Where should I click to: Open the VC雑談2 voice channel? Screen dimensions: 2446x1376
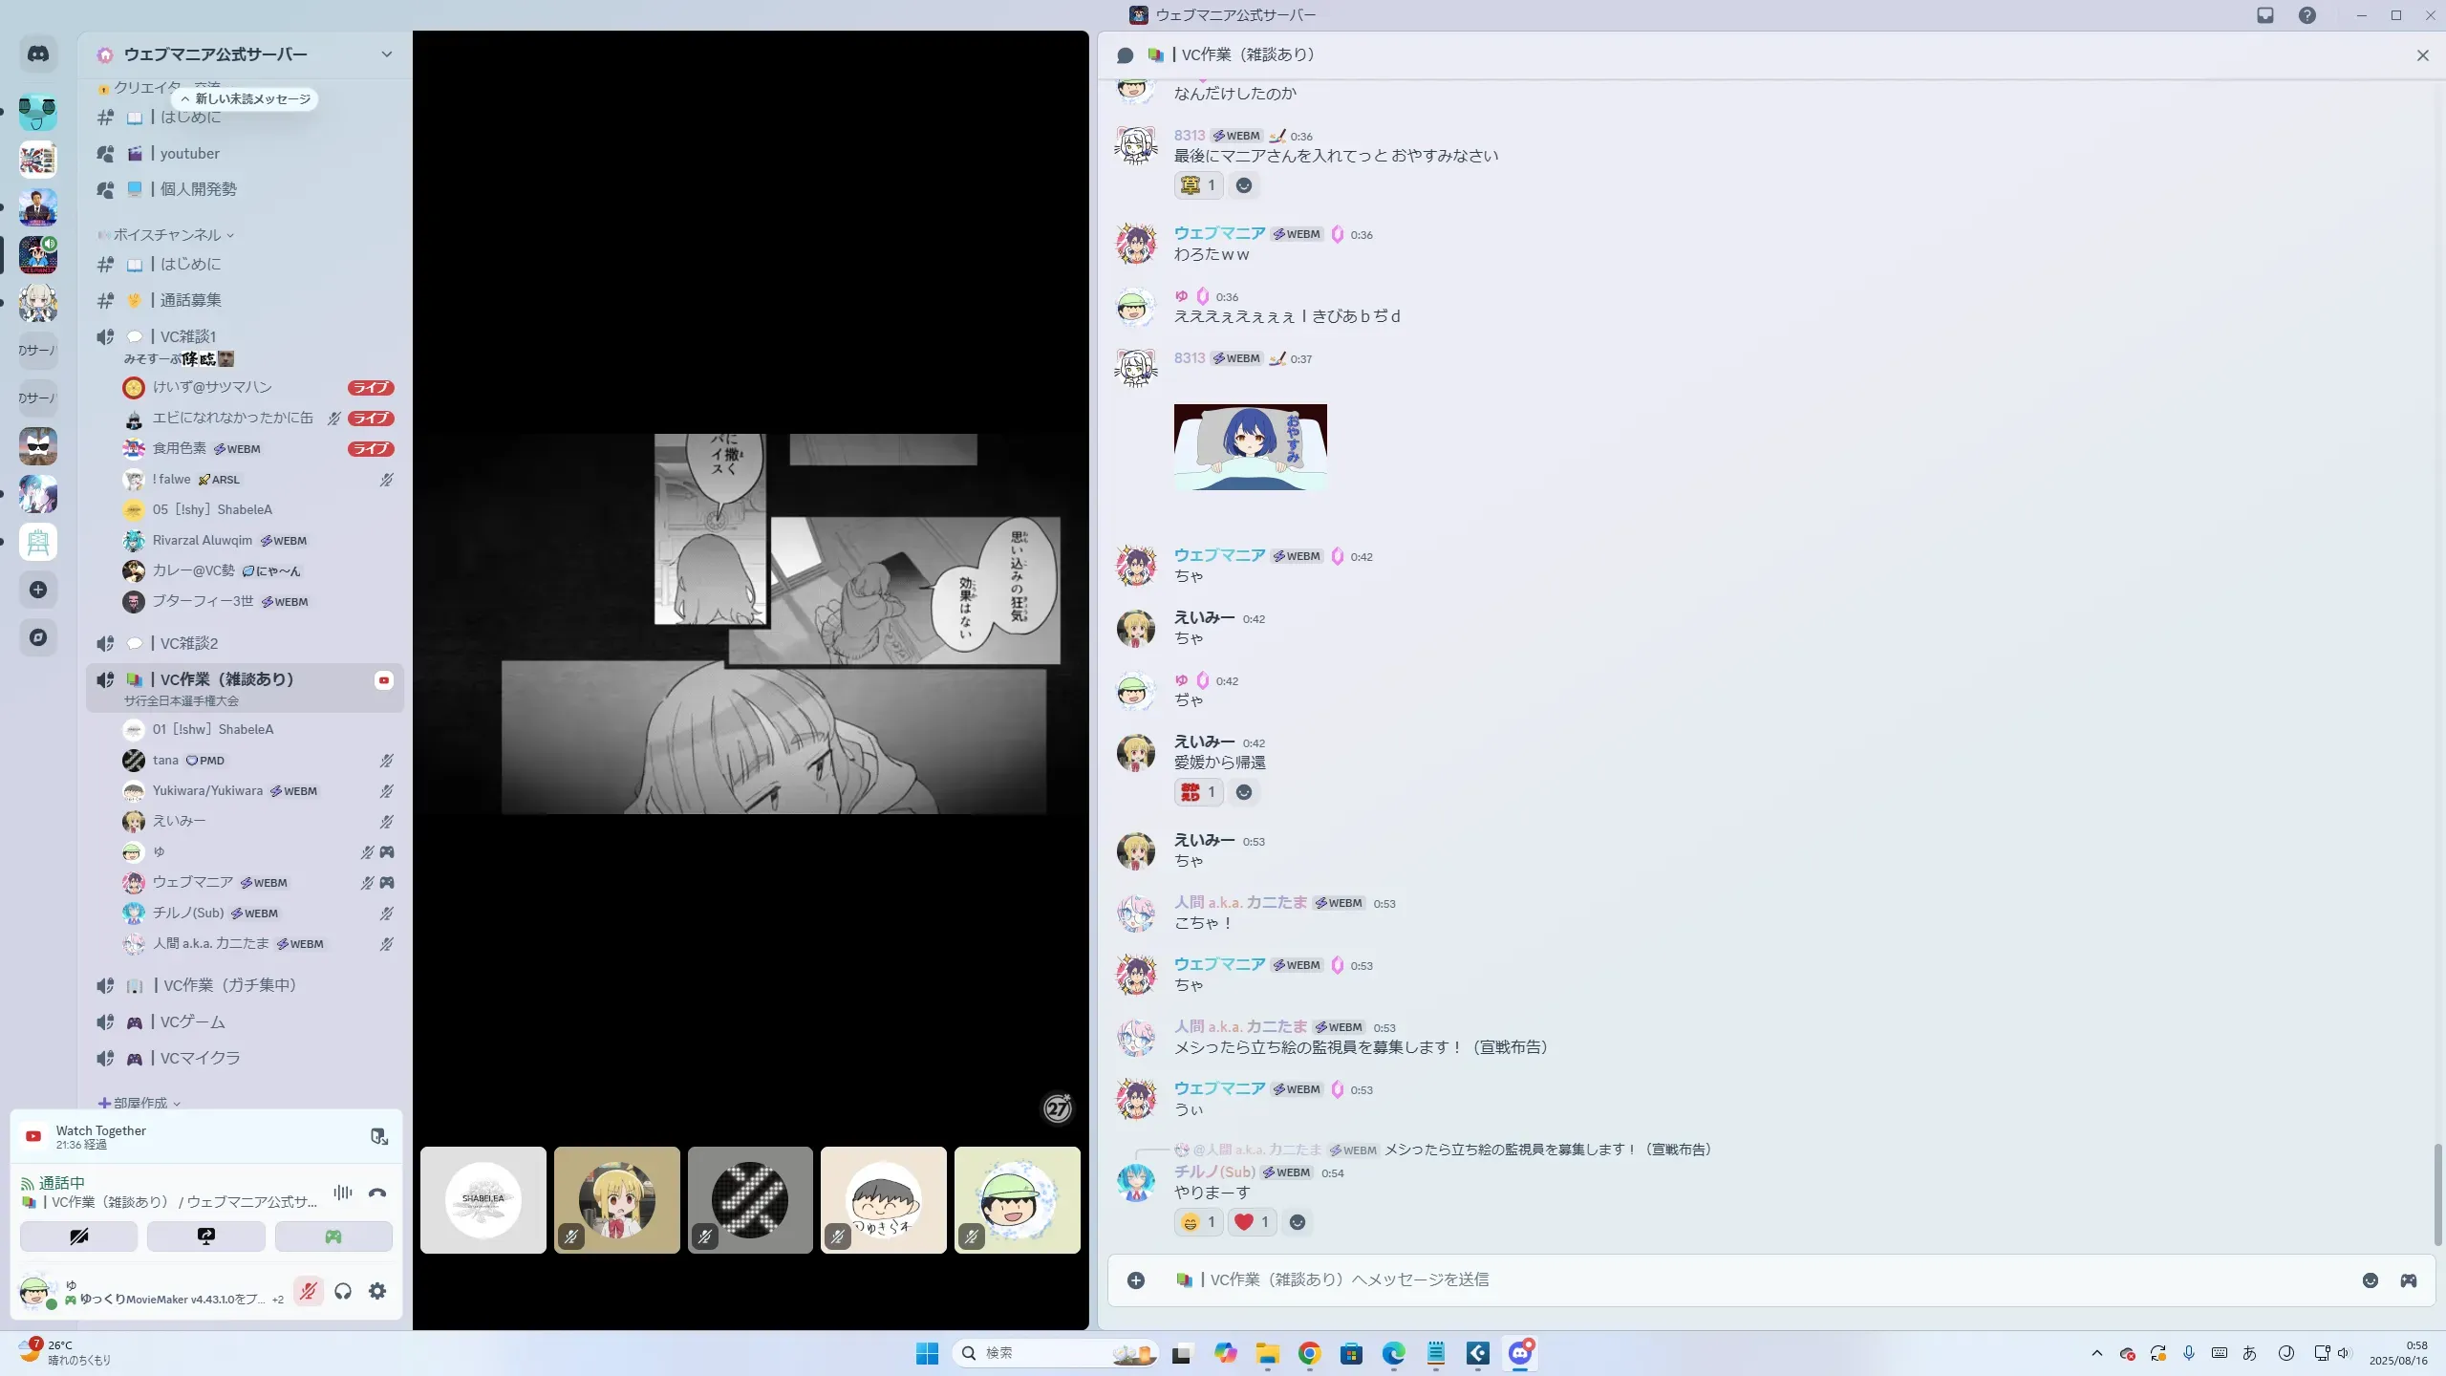189,643
